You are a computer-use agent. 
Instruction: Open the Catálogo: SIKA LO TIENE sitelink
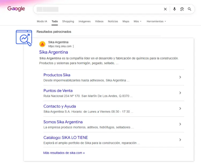(65, 138)
